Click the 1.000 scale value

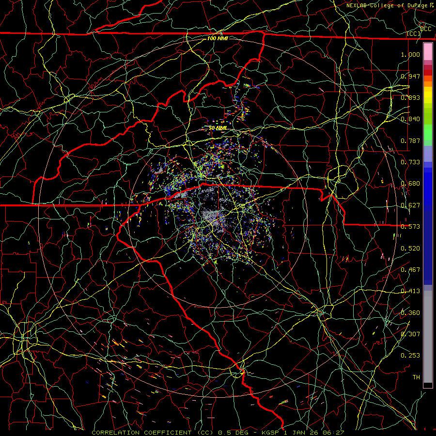pyautogui.click(x=410, y=54)
